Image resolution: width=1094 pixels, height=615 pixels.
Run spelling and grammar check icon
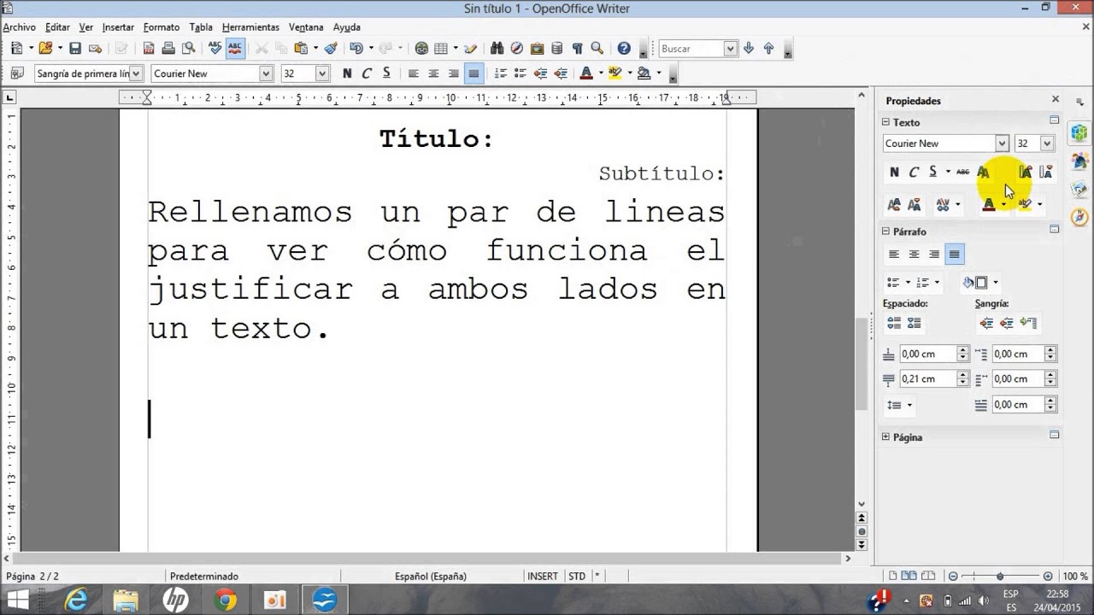(x=215, y=49)
